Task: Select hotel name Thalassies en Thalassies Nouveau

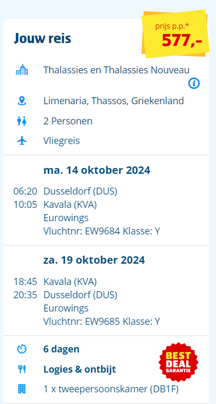Action: (x=117, y=70)
